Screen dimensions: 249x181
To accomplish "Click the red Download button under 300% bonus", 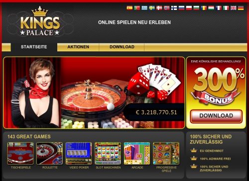I will [216, 116].
